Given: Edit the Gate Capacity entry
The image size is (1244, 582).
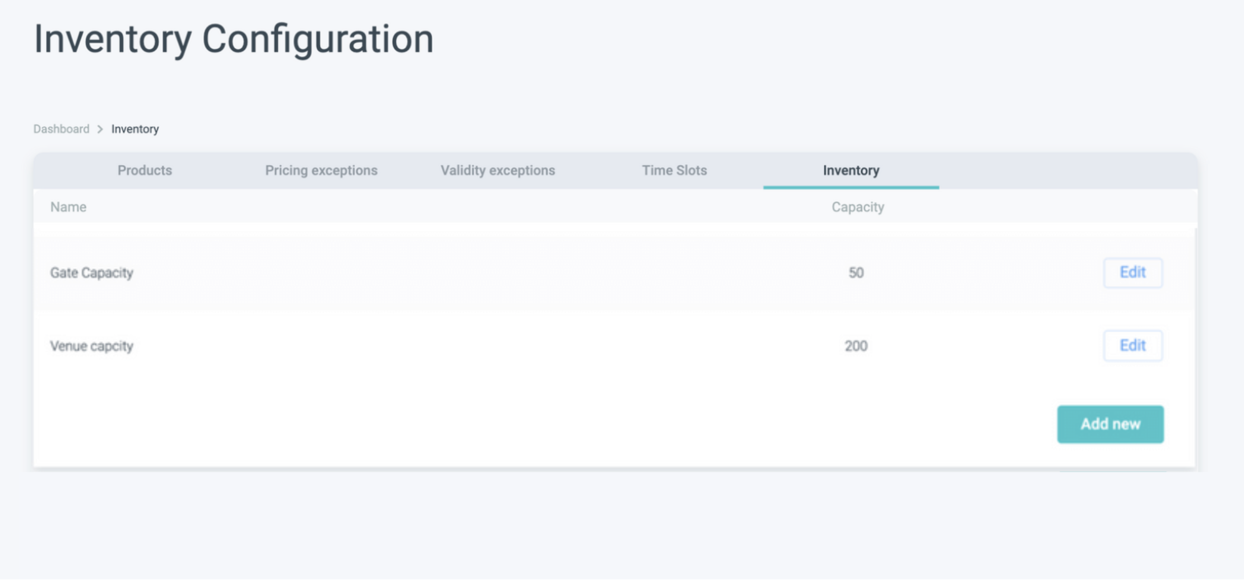Looking at the screenshot, I should click(1132, 273).
